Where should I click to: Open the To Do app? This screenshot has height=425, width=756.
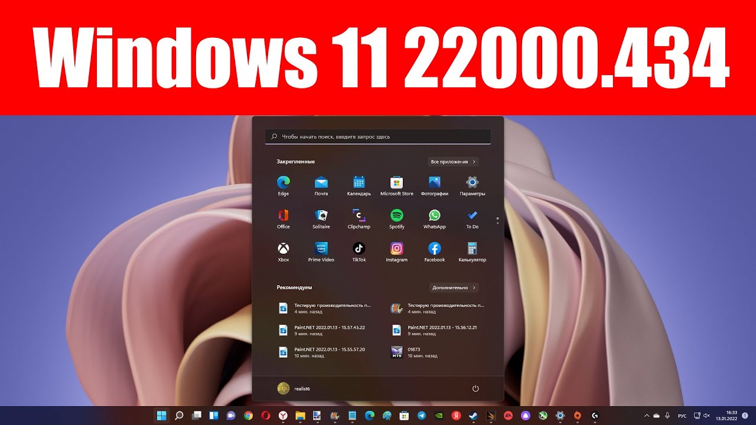tap(472, 218)
